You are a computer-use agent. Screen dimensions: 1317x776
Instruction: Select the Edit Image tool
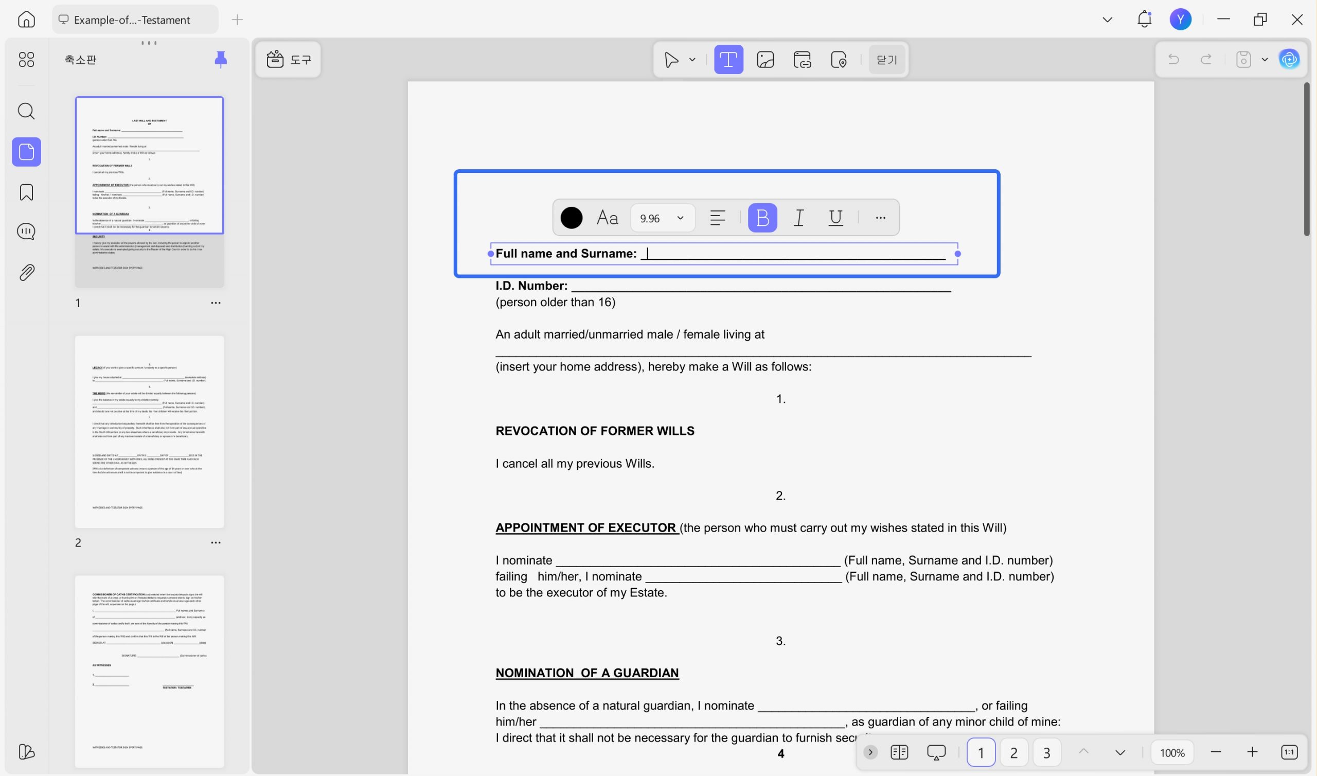[765, 60]
